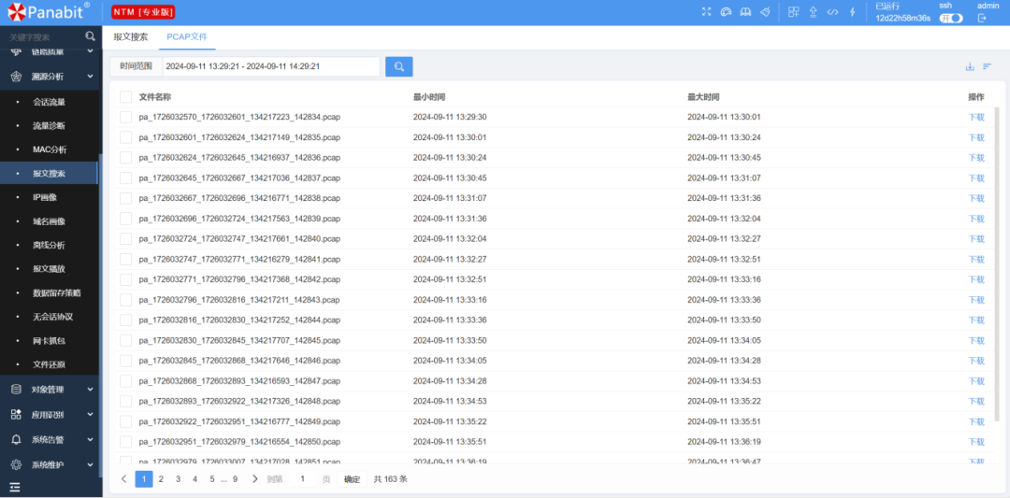Go to page 2 in pagination
Image resolution: width=1010 pixels, height=498 pixels.
tap(161, 478)
